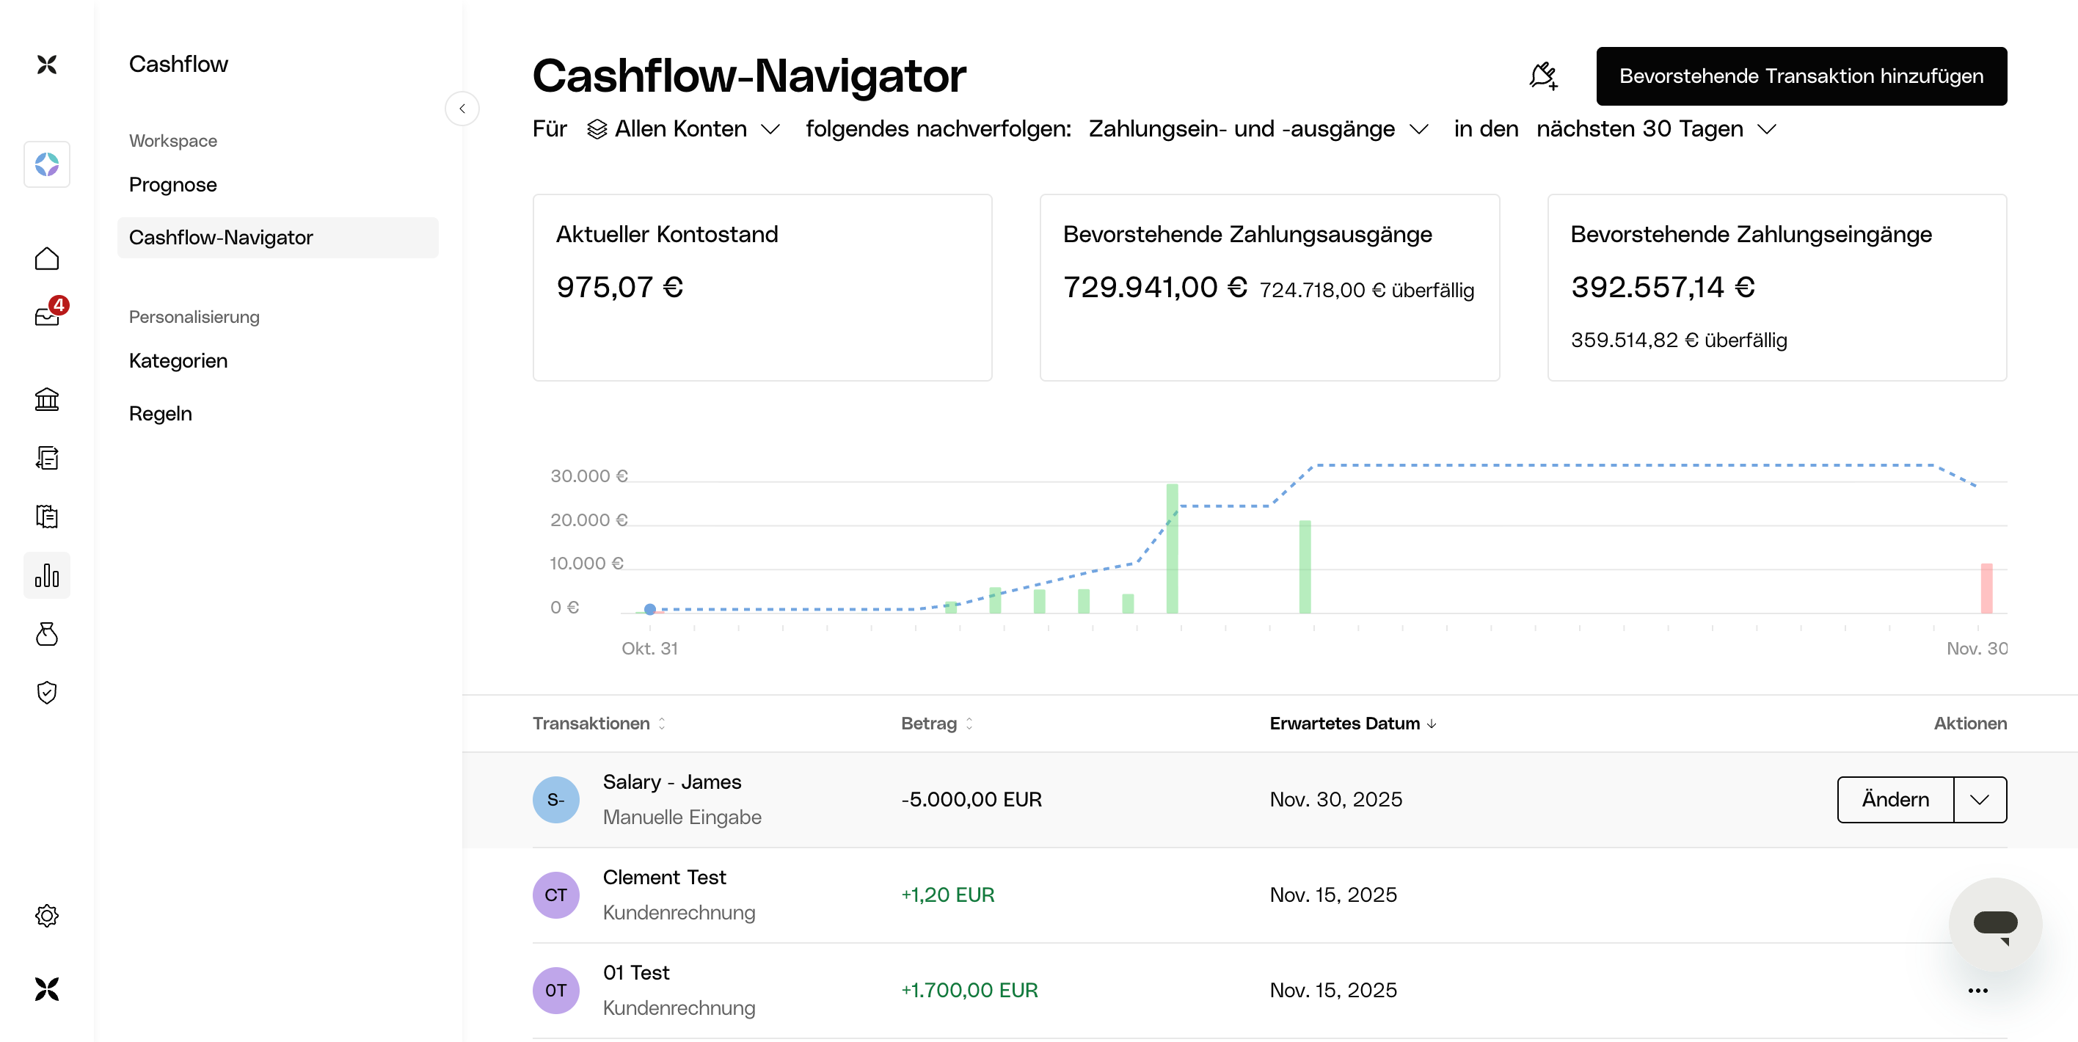Open the money bag icon
This screenshot has width=2078, height=1042.
coord(47,634)
